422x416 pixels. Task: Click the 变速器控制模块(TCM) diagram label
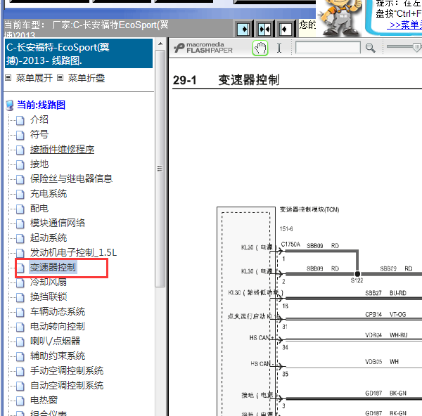(309, 209)
